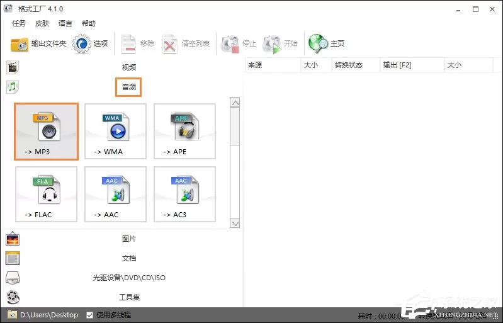This screenshot has height=323, width=503.
Task: Click the format list scrollbar thumb
Action: coord(235,126)
